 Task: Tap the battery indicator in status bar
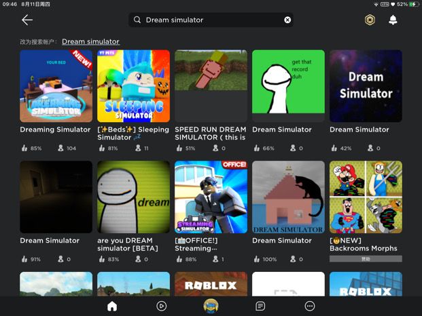click(413, 4)
